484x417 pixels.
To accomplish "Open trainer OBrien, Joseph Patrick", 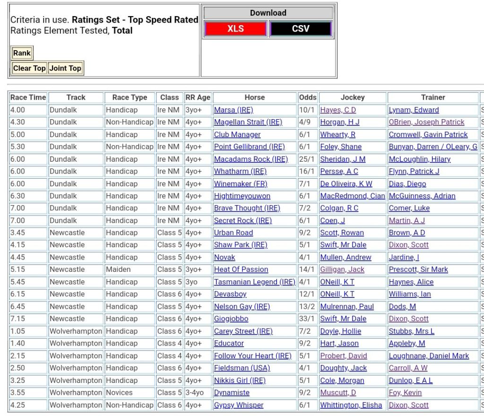I will pos(426,122).
